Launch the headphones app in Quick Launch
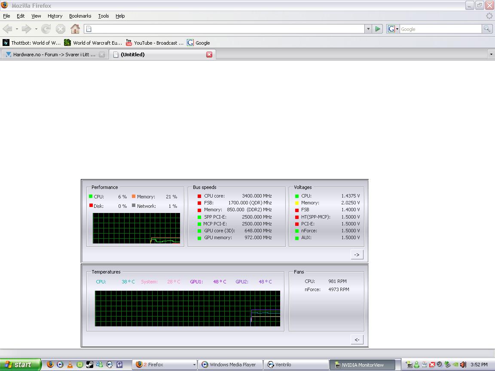The image size is (495, 371). tap(119, 365)
